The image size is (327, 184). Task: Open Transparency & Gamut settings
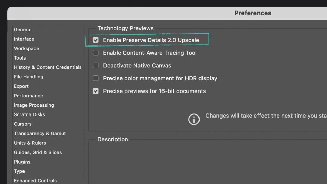[40, 133]
